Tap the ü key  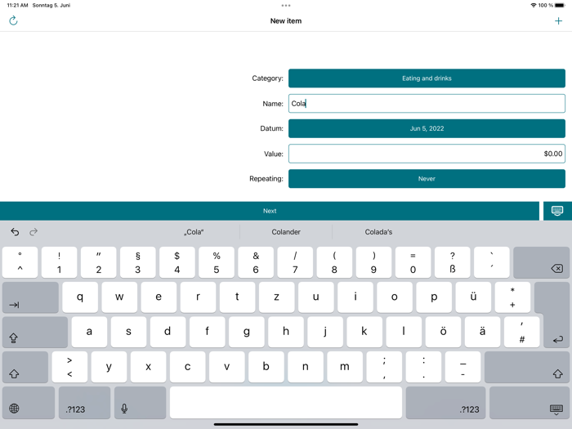pos(473,297)
